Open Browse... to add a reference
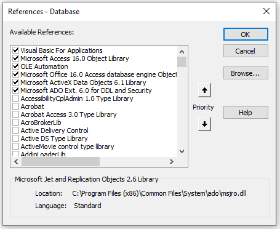Screen dimensions: 280x229 tap(246, 73)
